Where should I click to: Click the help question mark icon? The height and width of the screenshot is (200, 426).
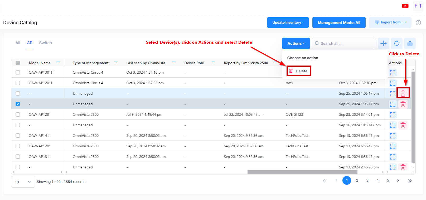(418, 23)
